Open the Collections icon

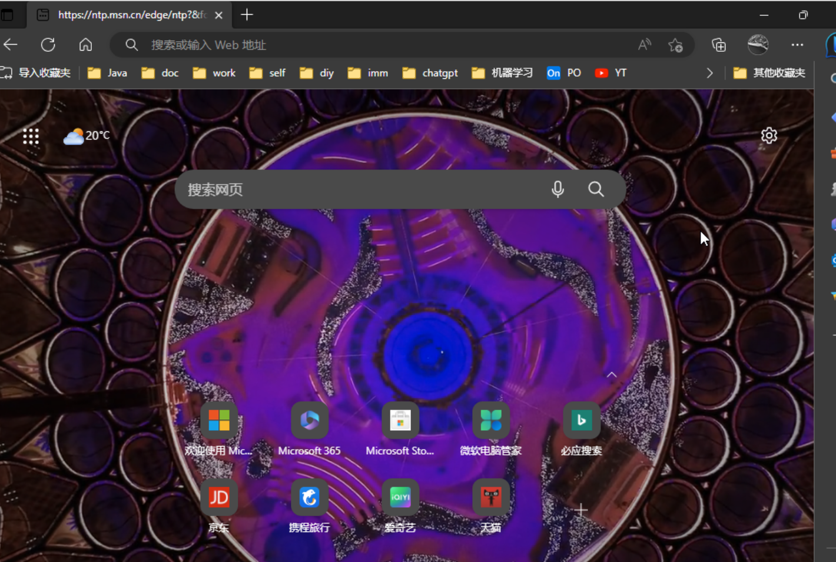719,45
